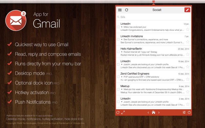
Task: Select checkbox for LinkedIn Invitations email
Action: (x=118, y=39)
